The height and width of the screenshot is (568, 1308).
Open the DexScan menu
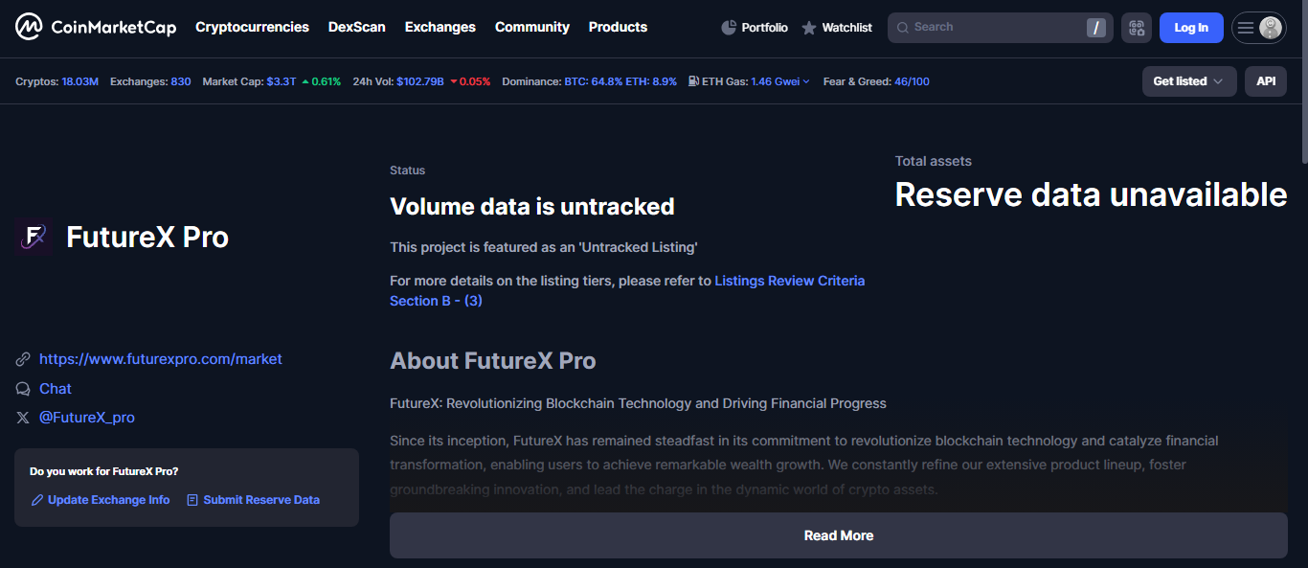point(357,27)
